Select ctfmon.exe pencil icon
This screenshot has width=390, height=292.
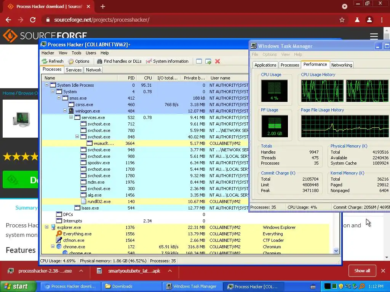pos(59,240)
